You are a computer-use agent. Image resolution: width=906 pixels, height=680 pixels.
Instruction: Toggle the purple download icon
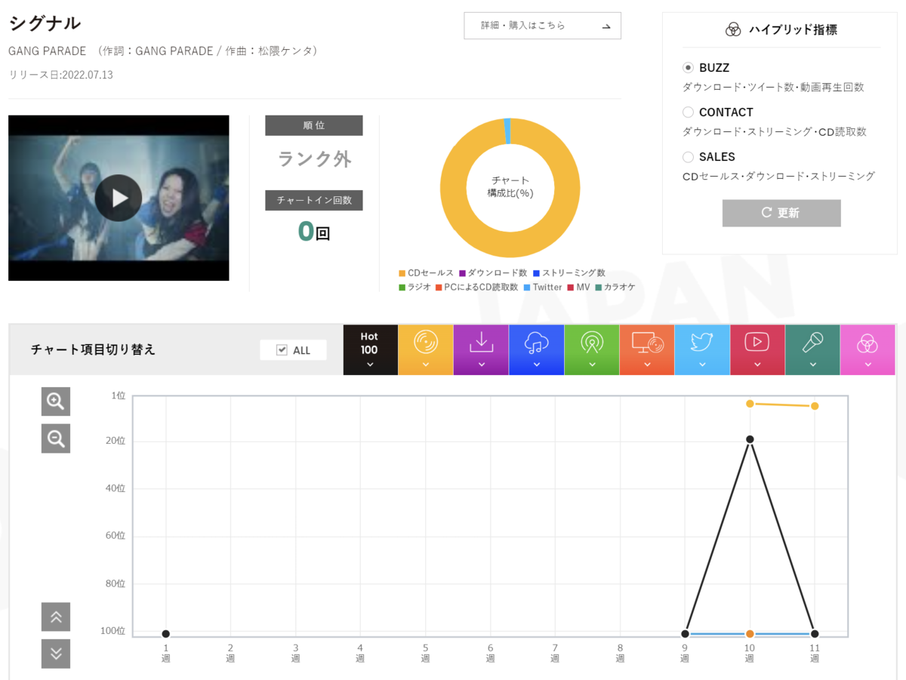(481, 350)
